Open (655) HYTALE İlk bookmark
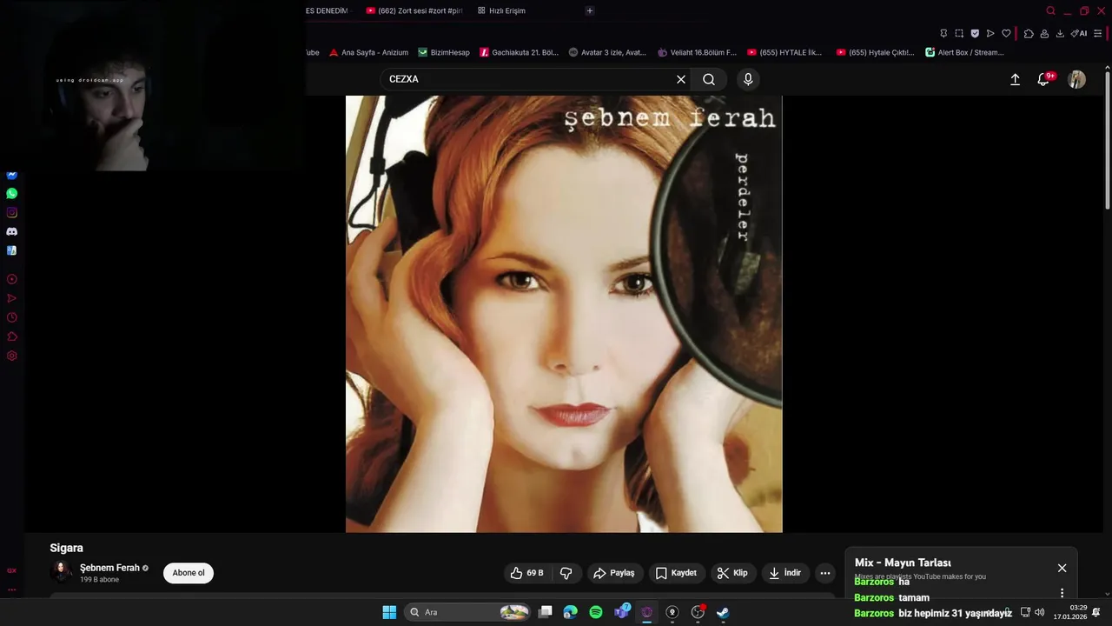Viewport: 1112px width, 626px height. tap(784, 52)
